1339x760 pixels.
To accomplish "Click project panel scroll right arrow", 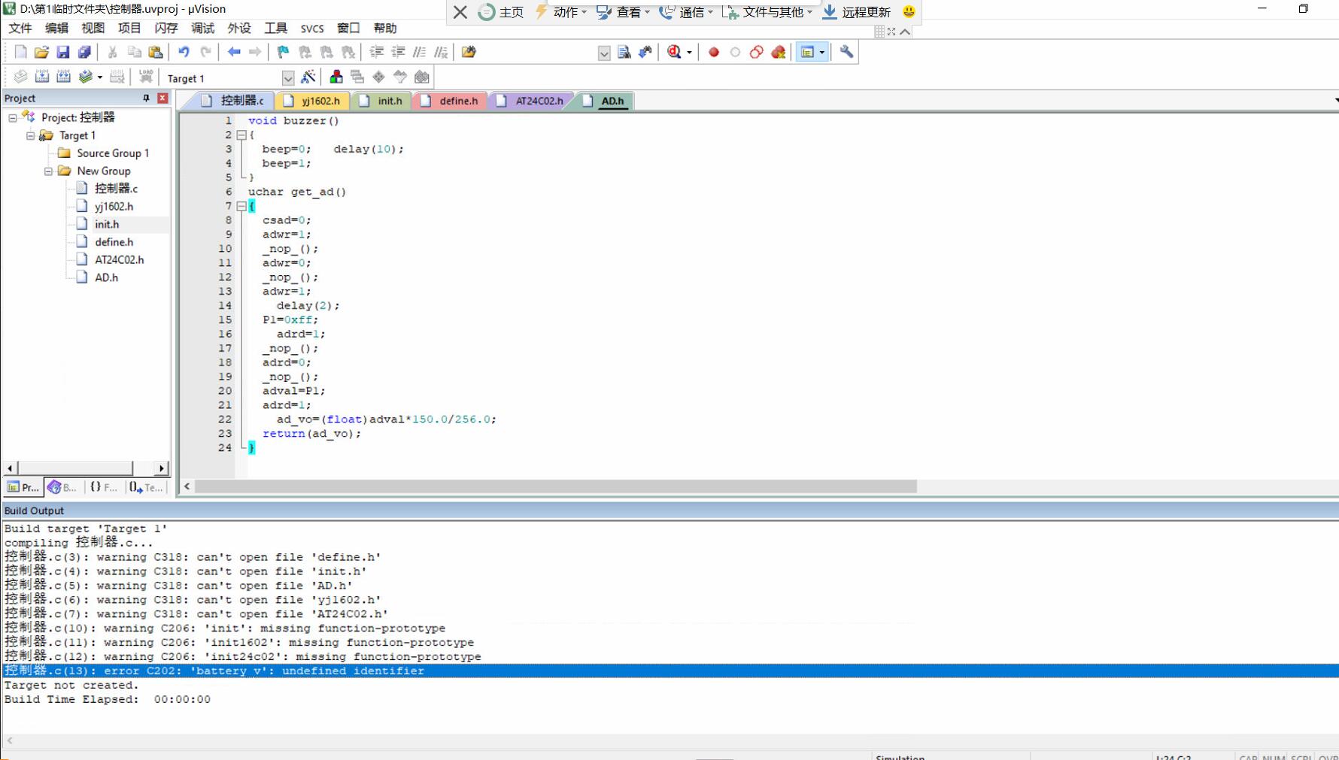I will coord(162,468).
